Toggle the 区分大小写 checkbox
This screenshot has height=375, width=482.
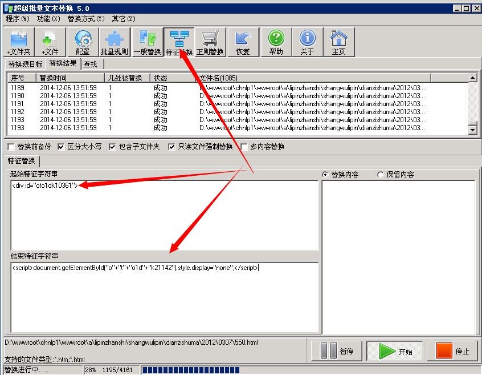tap(62, 147)
